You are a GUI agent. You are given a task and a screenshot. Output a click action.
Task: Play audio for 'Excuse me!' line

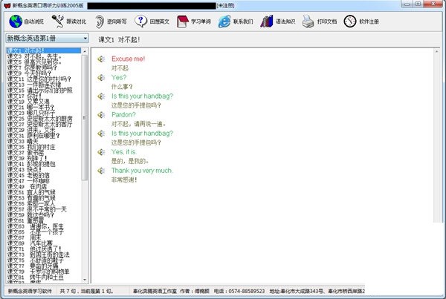click(101, 59)
